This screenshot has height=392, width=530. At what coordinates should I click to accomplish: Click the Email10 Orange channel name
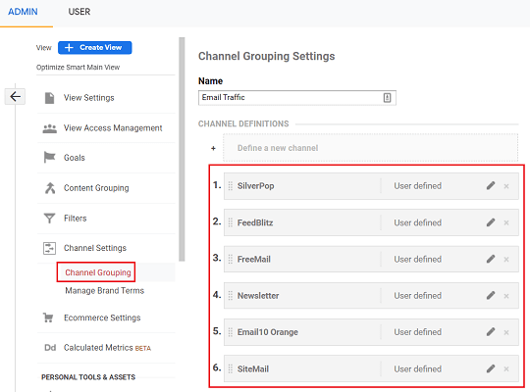(x=268, y=332)
